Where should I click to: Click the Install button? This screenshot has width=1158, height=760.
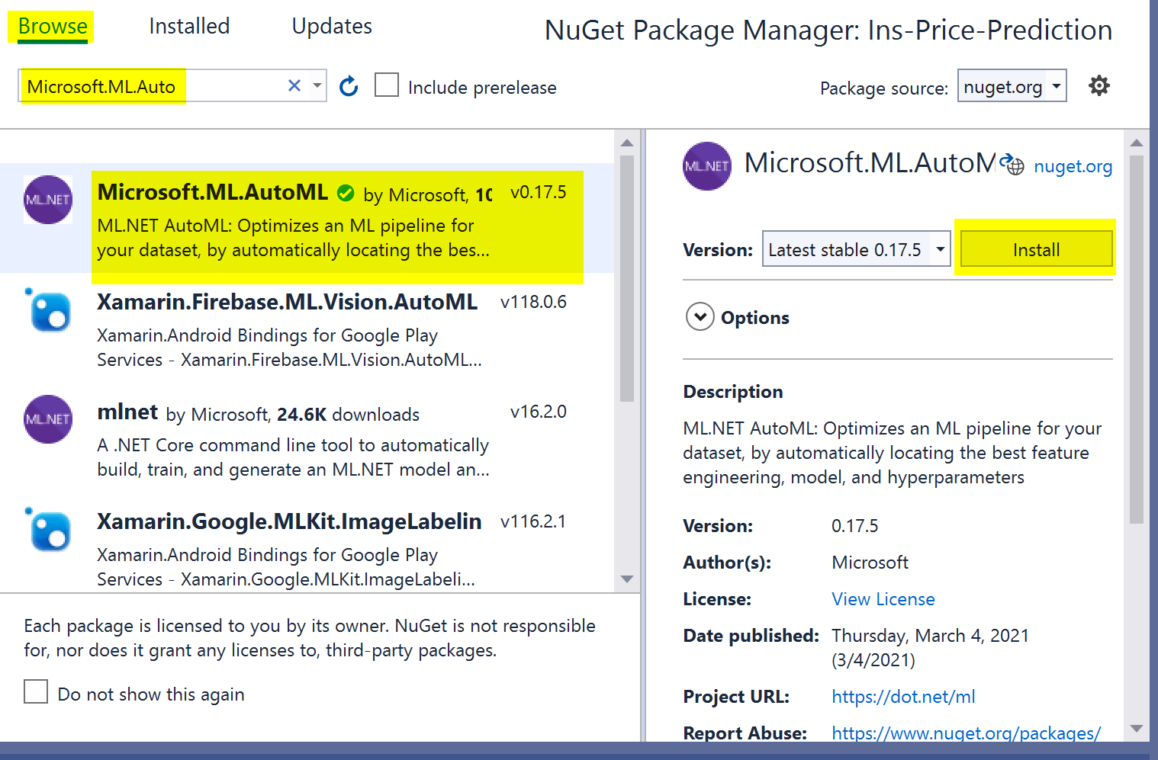coord(1036,249)
